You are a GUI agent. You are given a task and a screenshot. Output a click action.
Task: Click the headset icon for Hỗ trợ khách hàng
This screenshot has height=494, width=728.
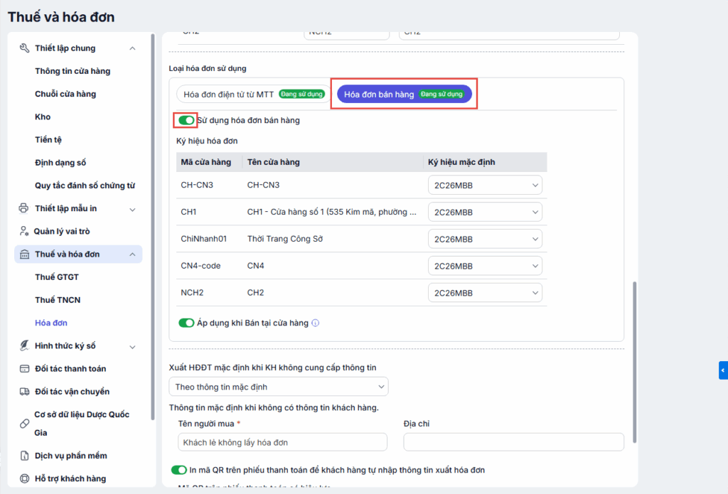[23, 479]
